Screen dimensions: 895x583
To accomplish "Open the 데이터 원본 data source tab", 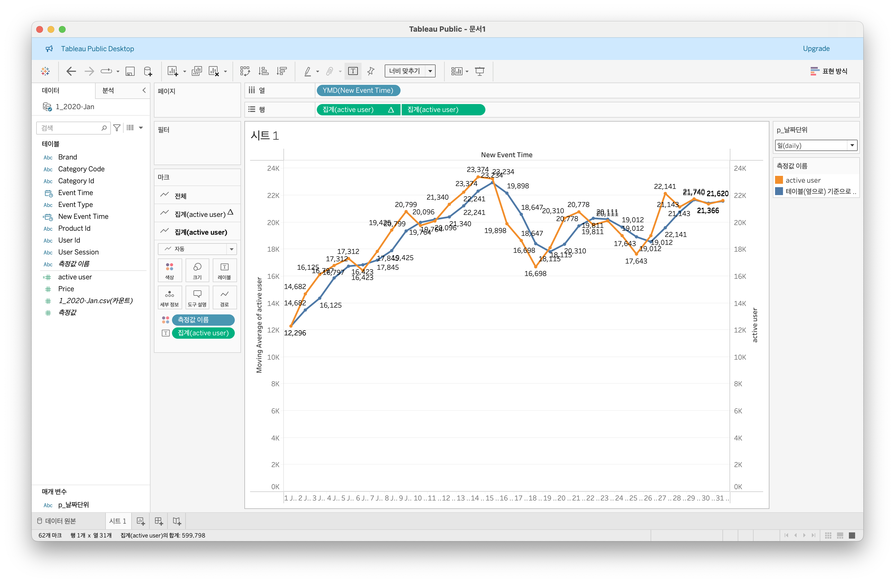I will (56, 521).
